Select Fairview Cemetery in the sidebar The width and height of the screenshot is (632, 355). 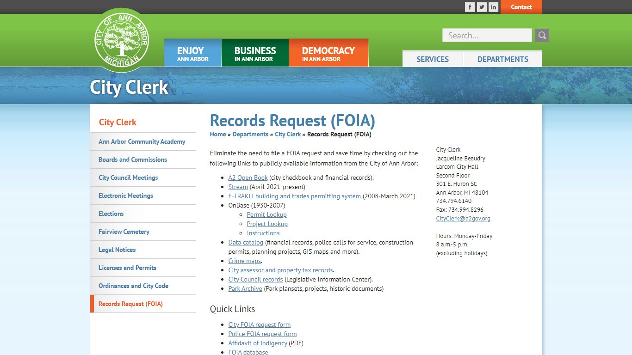click(x=143, y=232)
